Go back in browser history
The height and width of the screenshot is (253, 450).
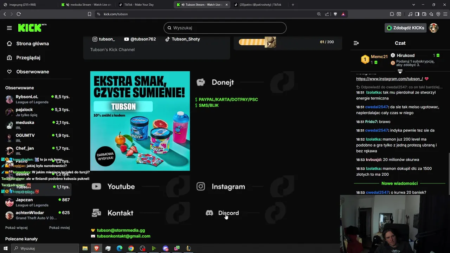click(x=5, y=14)
